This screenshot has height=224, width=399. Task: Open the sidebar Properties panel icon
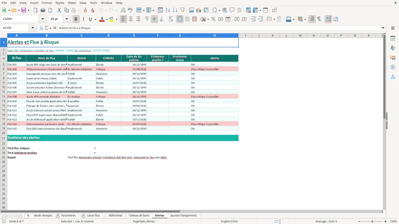point(393,38)
